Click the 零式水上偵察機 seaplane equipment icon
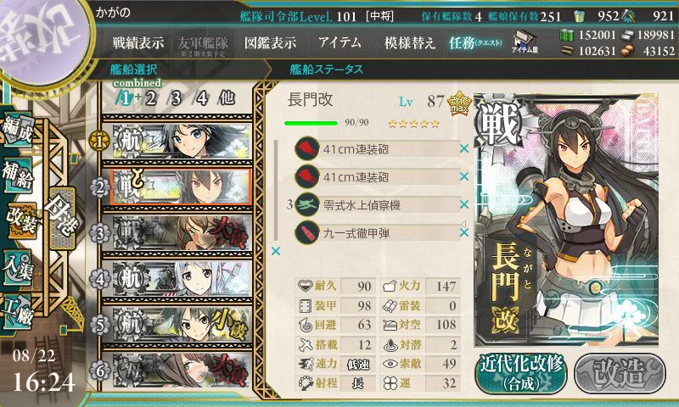Image resolution: width=679 pixels, height=407 pixels. point(306,204)
